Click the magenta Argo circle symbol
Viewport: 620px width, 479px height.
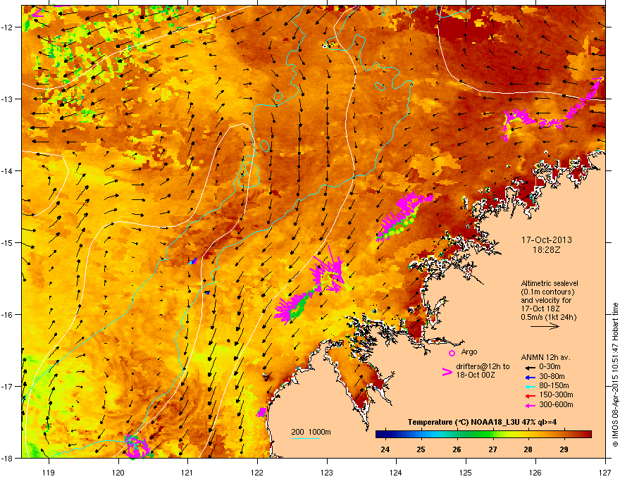tap(452, 353)
